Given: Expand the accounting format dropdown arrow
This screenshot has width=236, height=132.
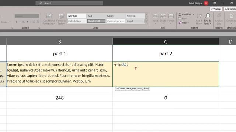Looking at the screenshot, I should click(20, 22).
